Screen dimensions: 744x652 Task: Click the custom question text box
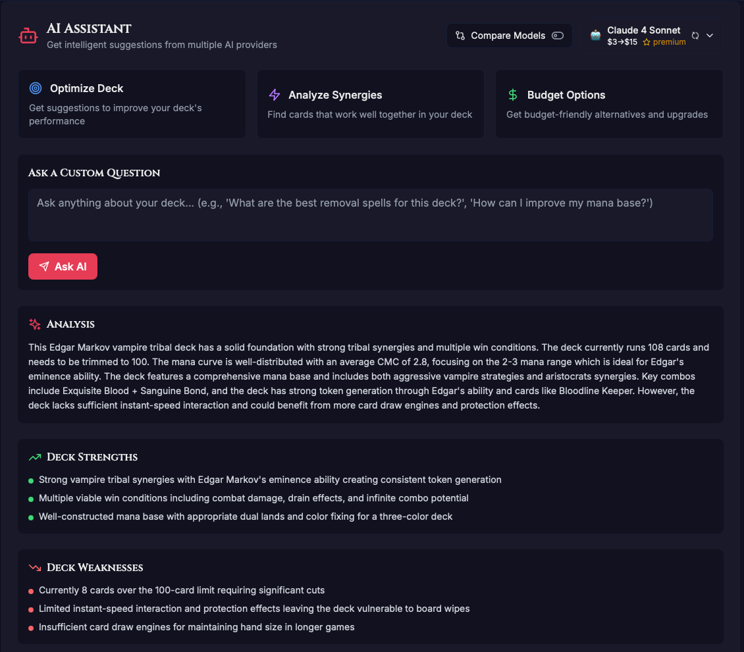(x=370, y=215)
